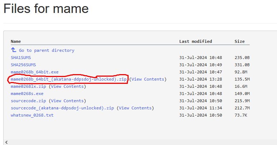View Contents of mame0268lx.zip
This screenshot has height=145, width=277.
point(67,86)
